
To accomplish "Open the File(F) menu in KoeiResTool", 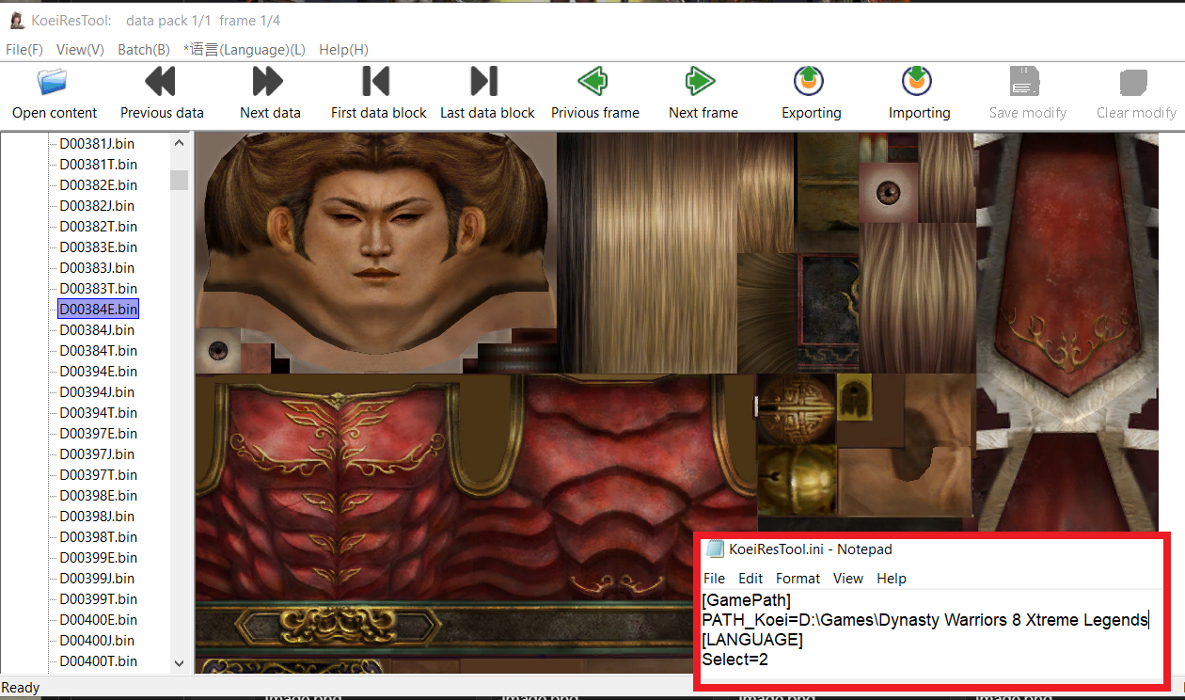I will 24,49.
